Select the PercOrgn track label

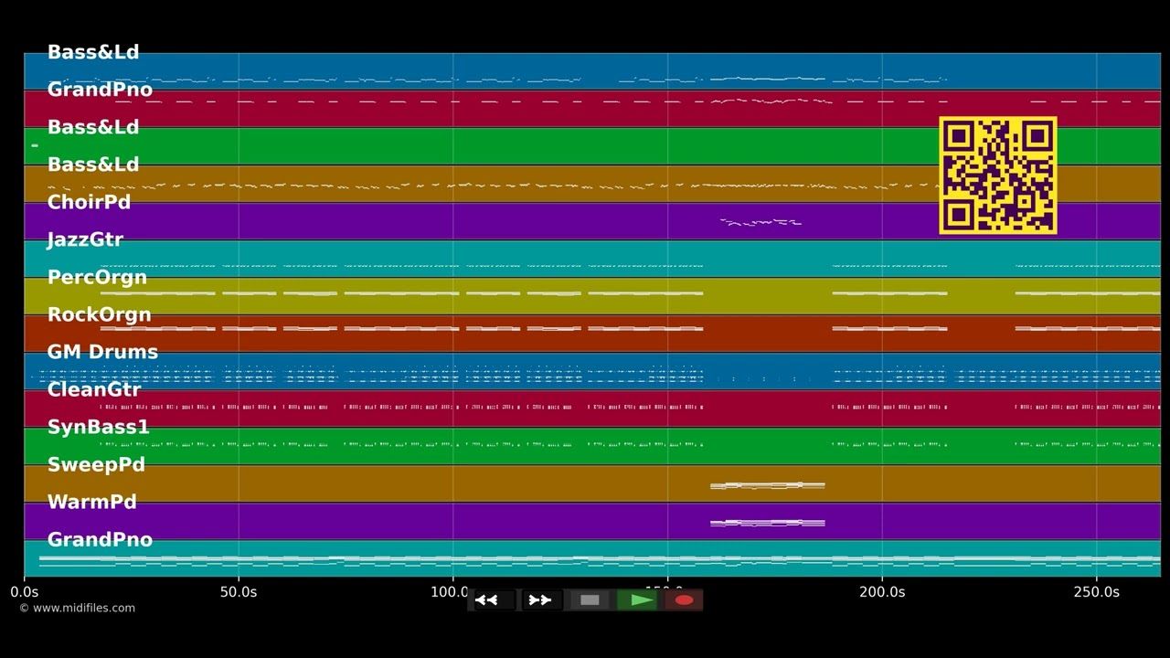pyautogui.click(x=97, y=277)
